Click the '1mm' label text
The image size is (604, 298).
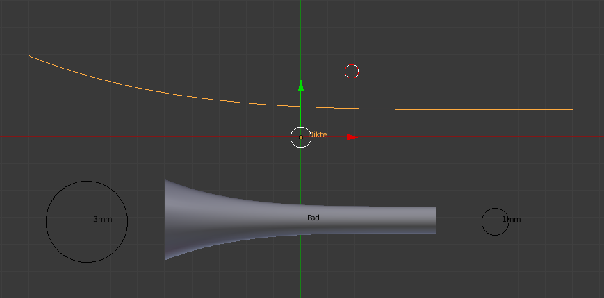[x=511, y=219]
